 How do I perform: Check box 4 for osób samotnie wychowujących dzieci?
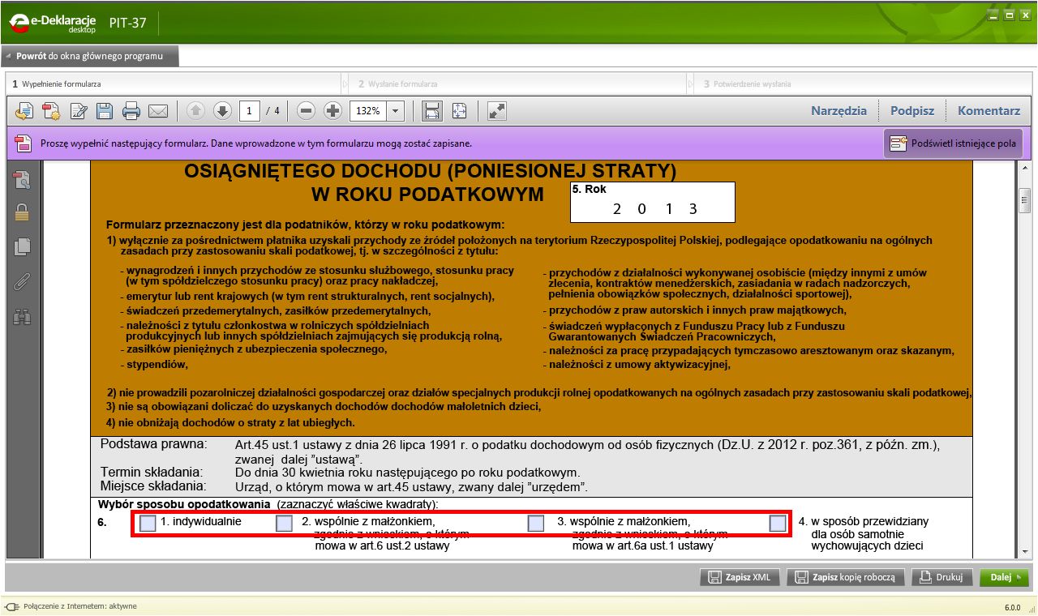coord(775,523)
